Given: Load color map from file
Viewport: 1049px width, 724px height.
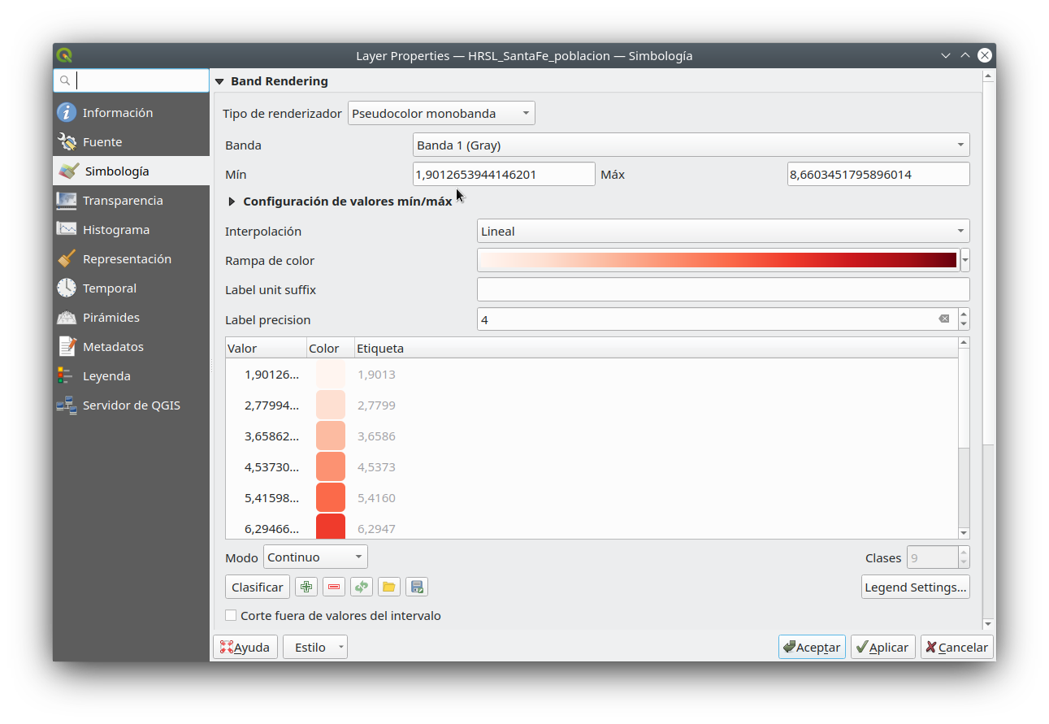Looking at the screenshot, I should tap(389, 587).
